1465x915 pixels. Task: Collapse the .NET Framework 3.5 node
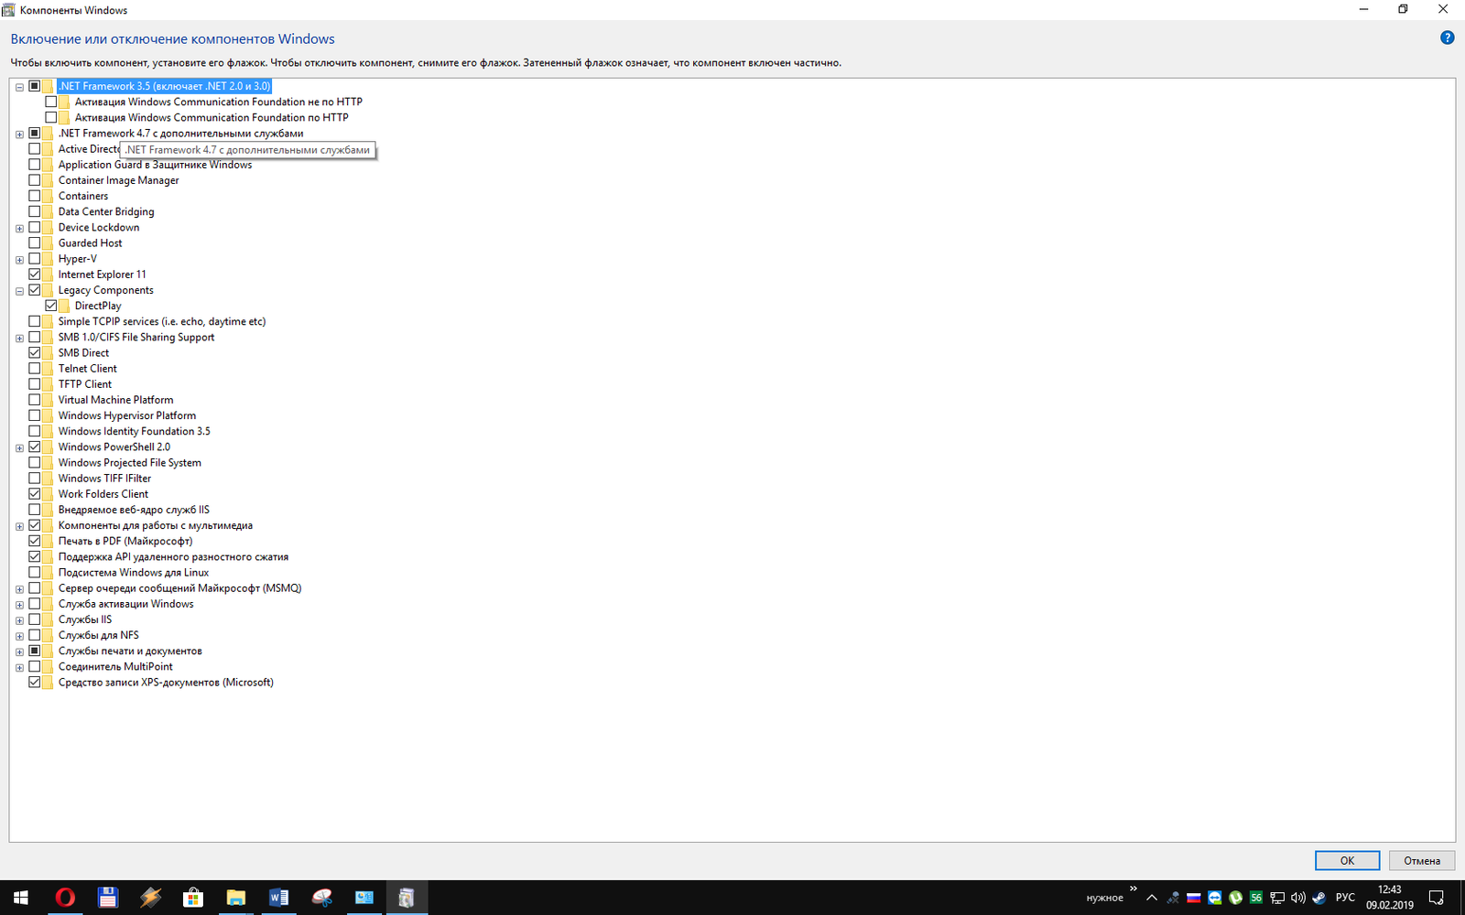tap(19, 87)
